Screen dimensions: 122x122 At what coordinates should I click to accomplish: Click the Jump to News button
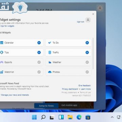pos(46,106)
